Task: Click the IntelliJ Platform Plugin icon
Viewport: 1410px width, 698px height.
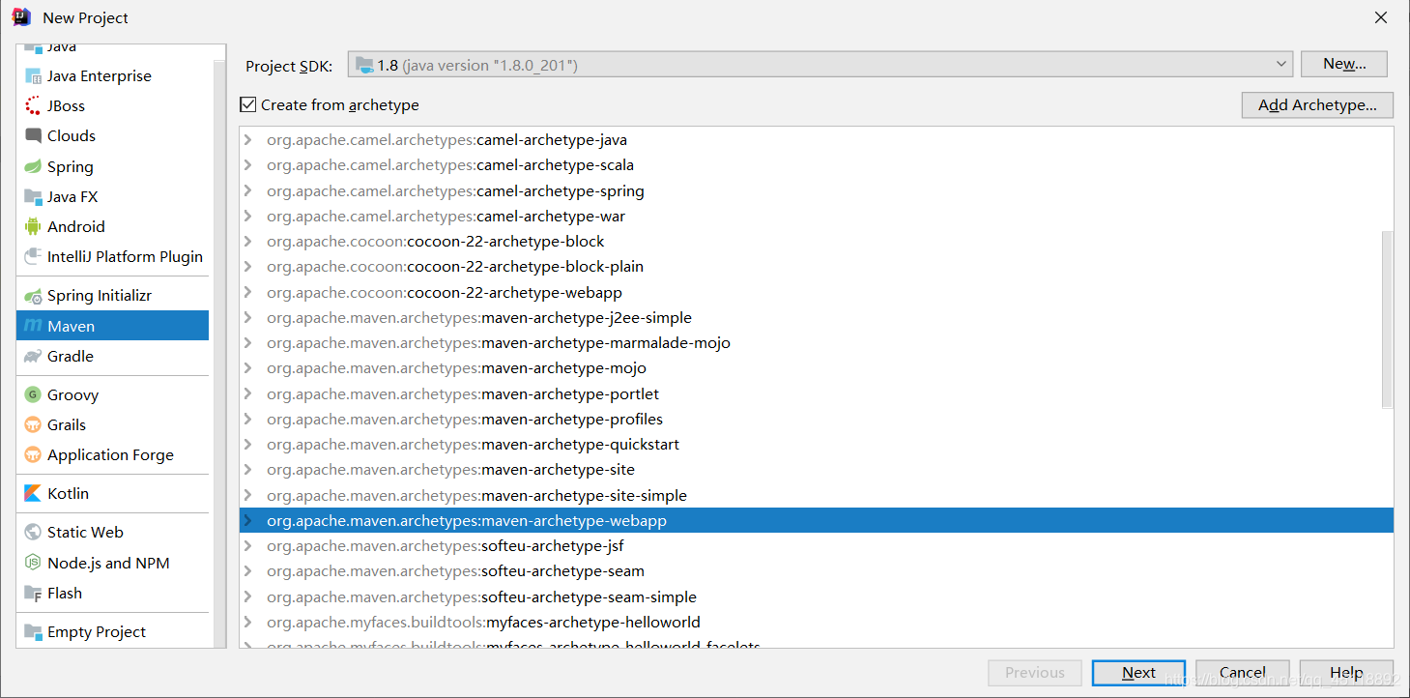Action: (x=33, y=257)
